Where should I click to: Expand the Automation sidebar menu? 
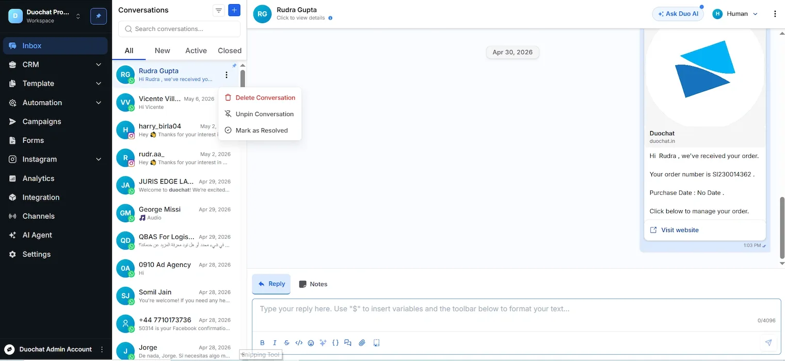[x=56, y=103]
